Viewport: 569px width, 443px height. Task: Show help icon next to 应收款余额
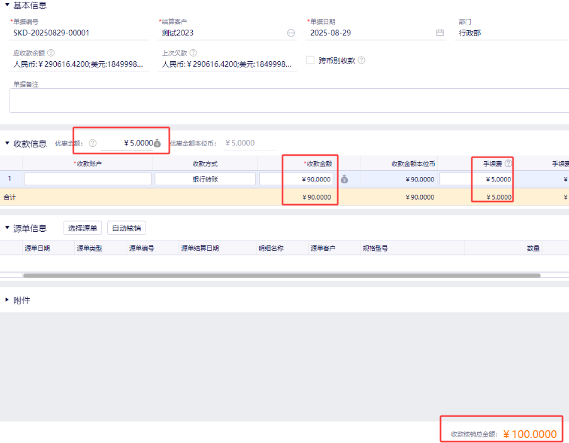click(x=51, y=52)
